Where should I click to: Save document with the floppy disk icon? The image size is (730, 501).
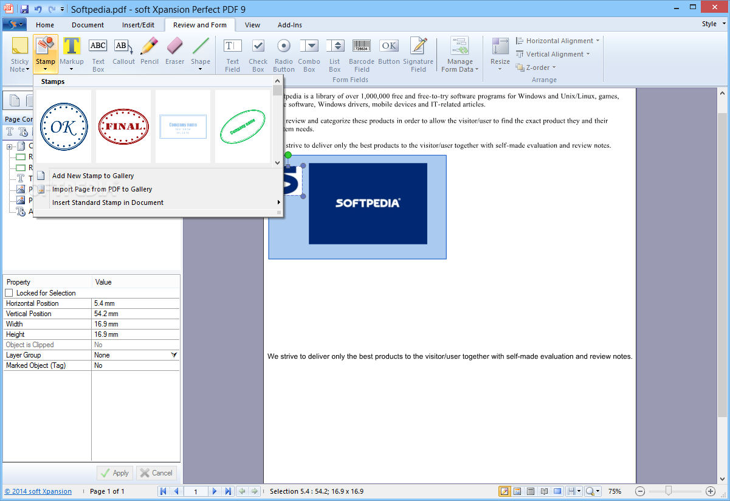24,9
